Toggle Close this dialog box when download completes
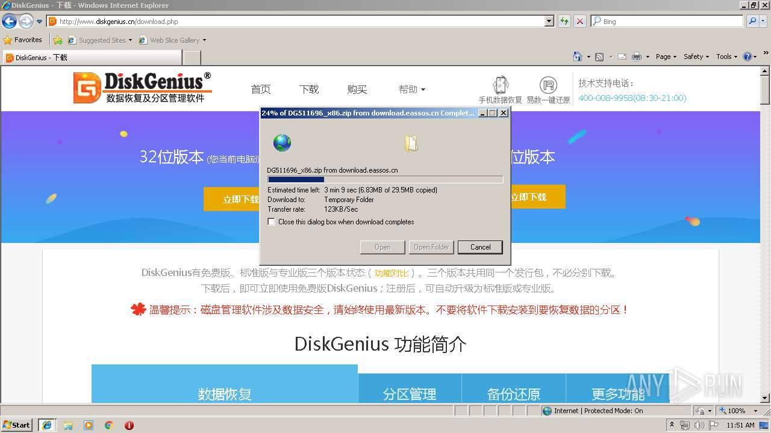Viewport: 771px width, 433px height. [272, 222]
